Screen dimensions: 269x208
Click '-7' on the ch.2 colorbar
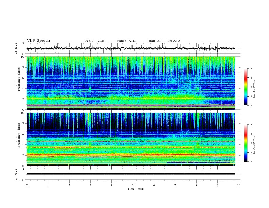[x=250, y=162]
